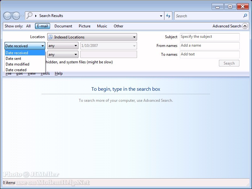Select the E-mail filter
The image size is (252, 189).
point(43,26)
